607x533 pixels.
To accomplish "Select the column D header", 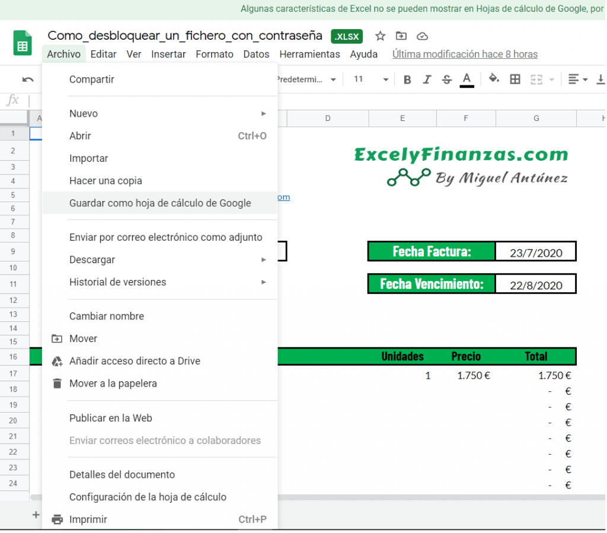I will 327,119.
